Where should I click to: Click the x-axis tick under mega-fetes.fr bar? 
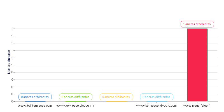point(197,102)
